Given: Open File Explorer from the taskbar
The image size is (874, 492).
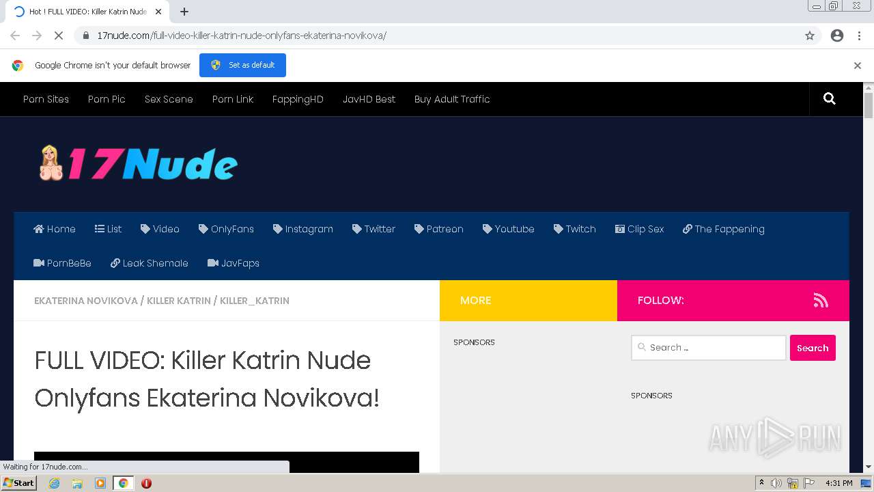Looking at the screenshot, I should pos(77,483).
